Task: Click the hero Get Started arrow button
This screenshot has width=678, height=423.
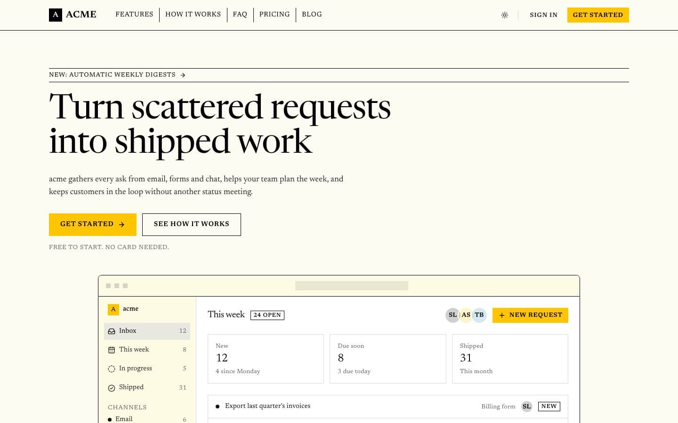Action: [x=93, y=225]
